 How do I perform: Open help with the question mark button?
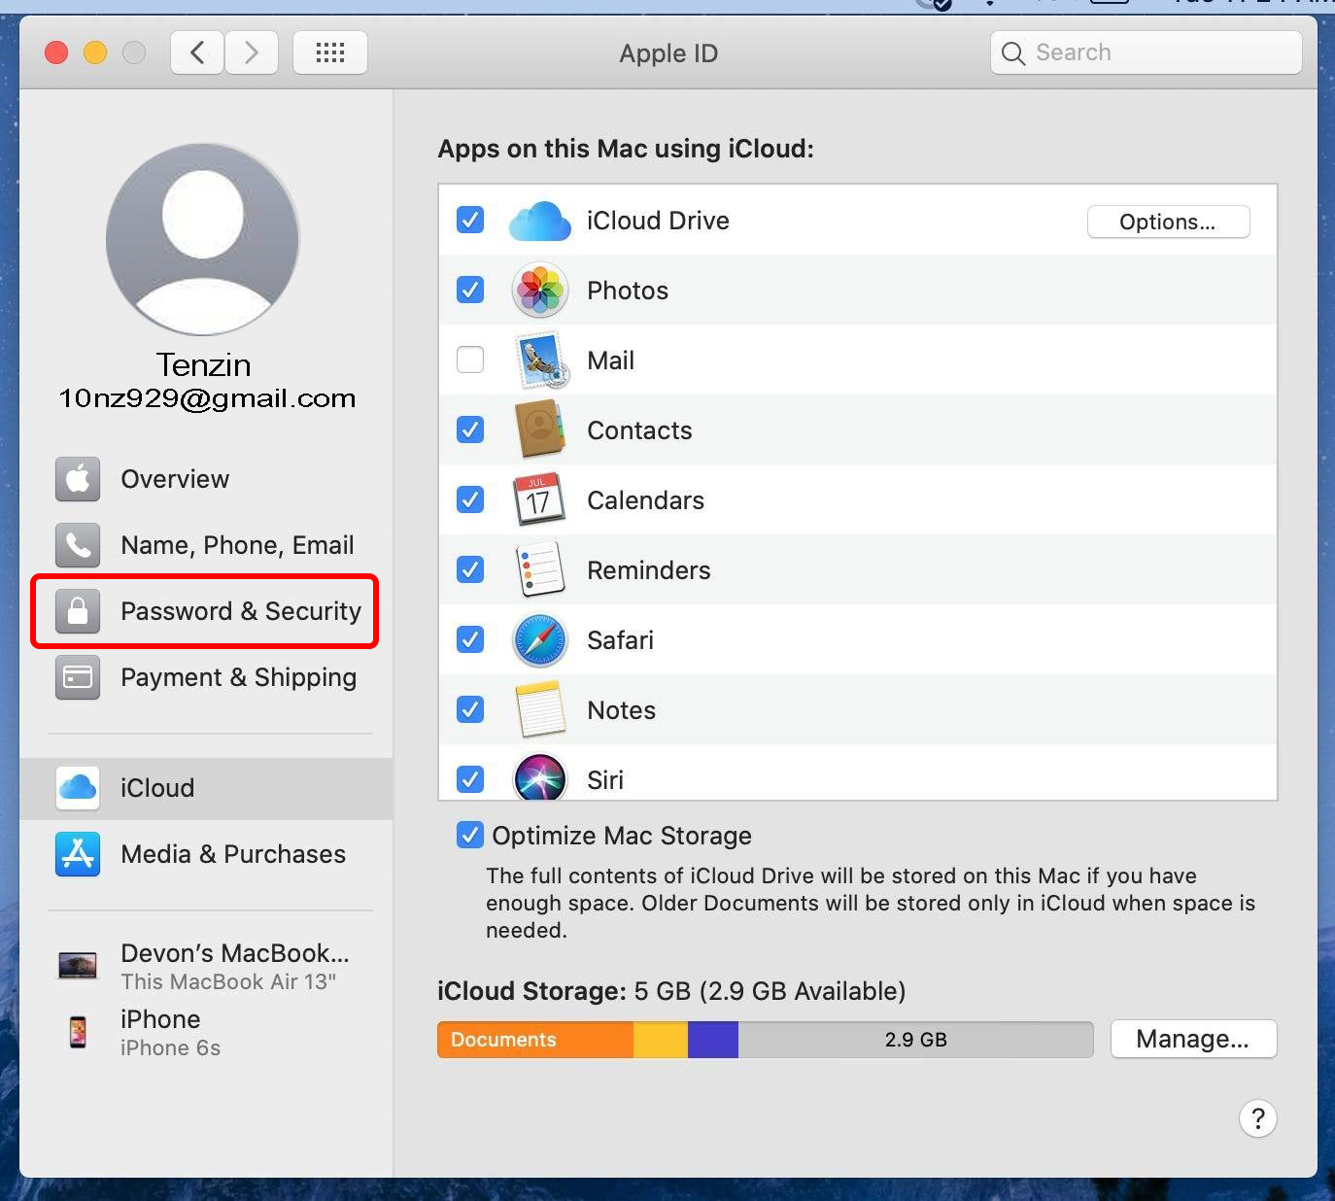(x=1257, y=1118)
